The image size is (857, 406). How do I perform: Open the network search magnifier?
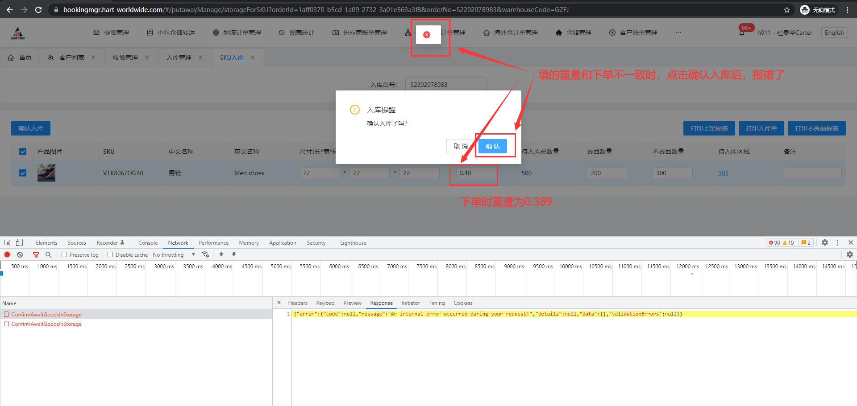(x=48, y=254)
